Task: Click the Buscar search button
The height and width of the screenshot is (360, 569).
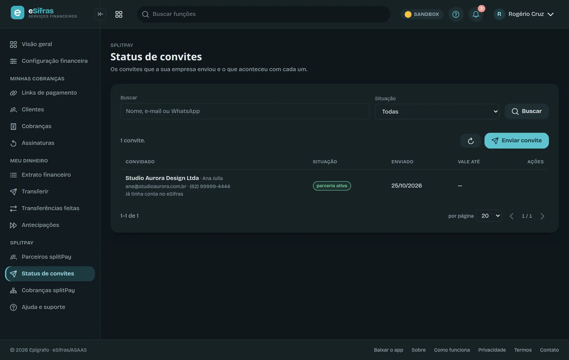Action: coord(527,111)
